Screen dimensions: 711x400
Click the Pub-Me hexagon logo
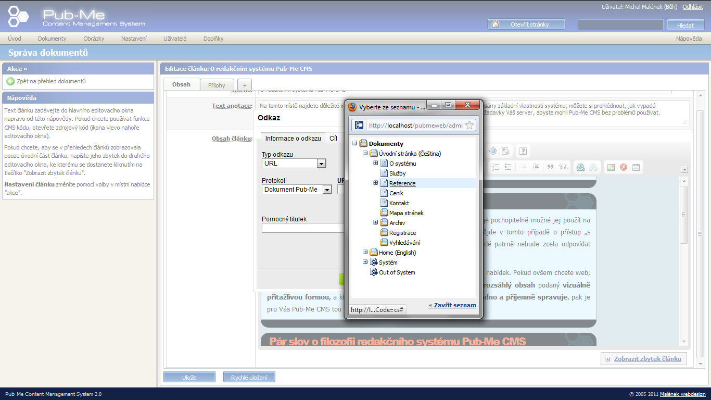point(19,16)
